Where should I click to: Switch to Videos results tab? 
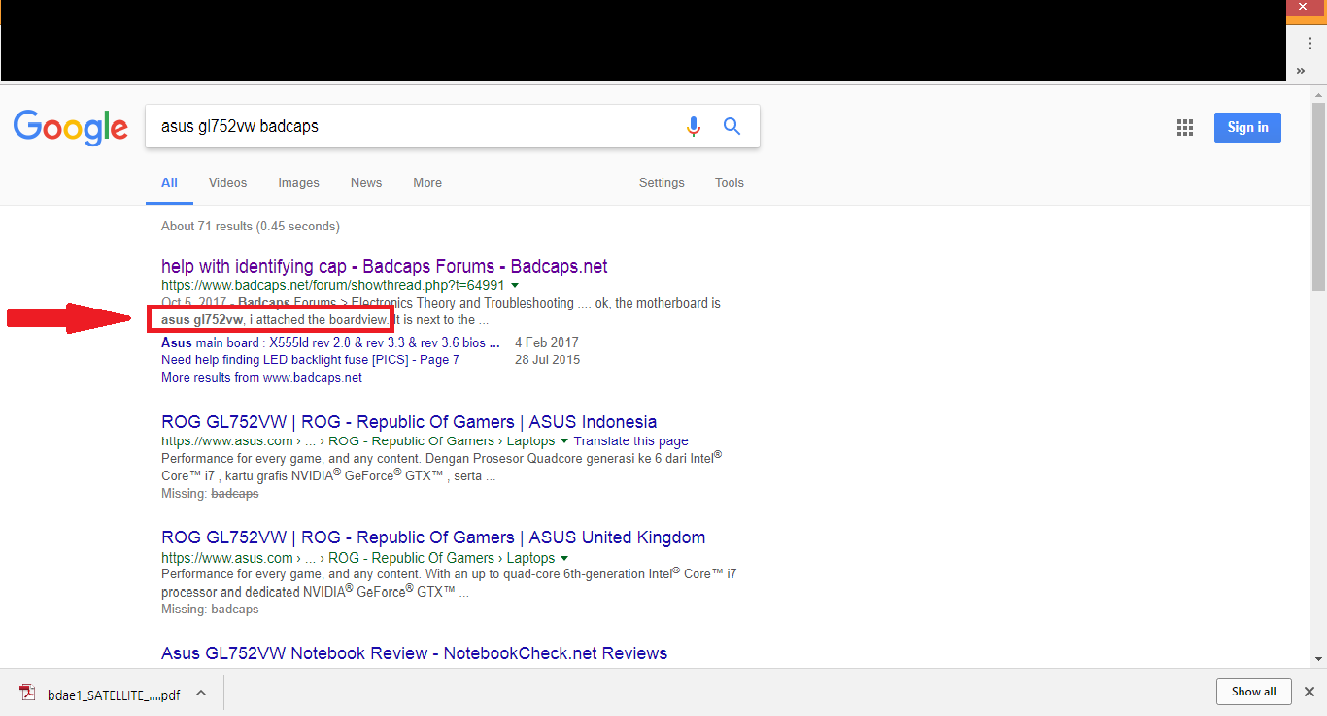coord(227,183)
